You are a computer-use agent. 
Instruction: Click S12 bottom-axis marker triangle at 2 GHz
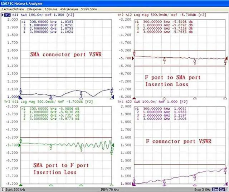pos(195,98)
